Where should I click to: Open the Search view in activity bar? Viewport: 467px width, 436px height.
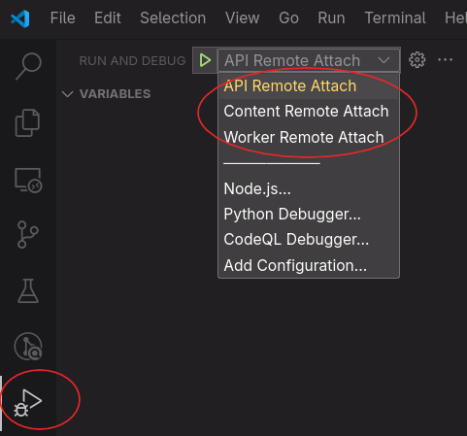pos(28,66)
